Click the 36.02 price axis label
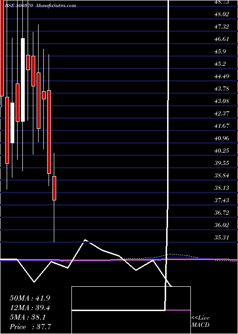Screen dimensions: 238x334 coord(222,225)
